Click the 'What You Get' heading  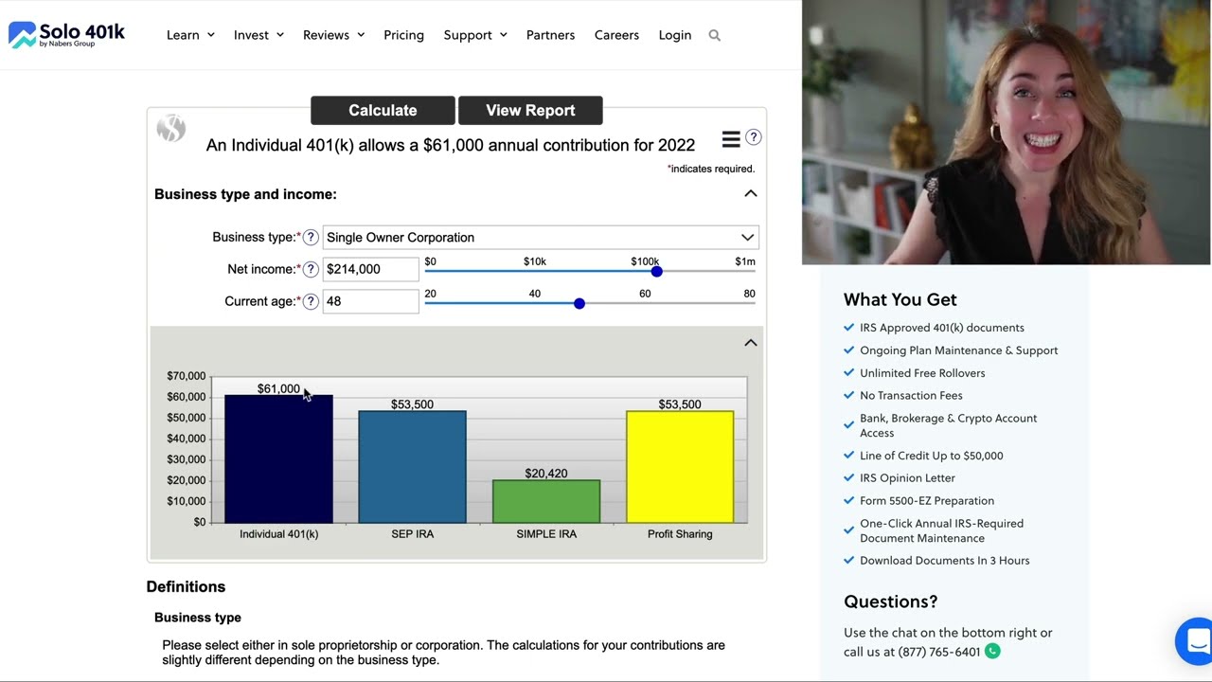point(900,300)
